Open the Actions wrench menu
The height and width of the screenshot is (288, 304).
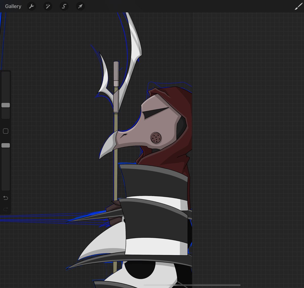pyautogui.click(x=32, y=6)
